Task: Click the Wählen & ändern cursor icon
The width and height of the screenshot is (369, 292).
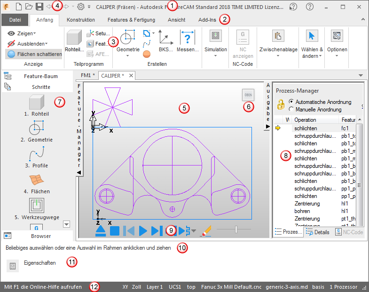Action: pyautogui.click(x=312, y=36)
